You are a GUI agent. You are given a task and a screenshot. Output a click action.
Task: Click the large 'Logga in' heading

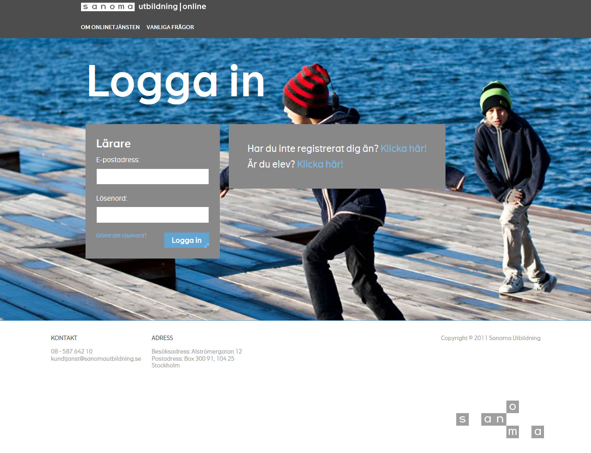[x=176, y=82]
